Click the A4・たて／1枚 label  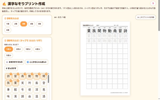(x=60, y=17)
